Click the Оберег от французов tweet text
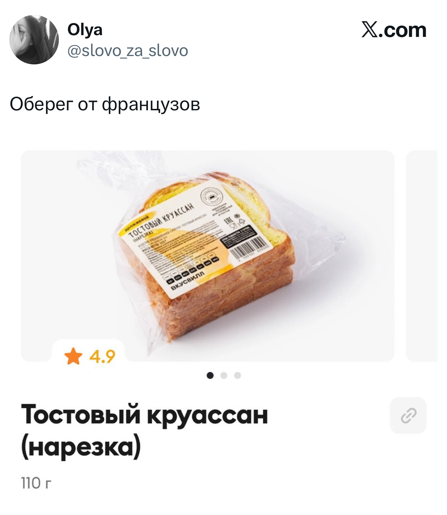The height and width of the screenshot is (515, 447). tap(105, 104)
